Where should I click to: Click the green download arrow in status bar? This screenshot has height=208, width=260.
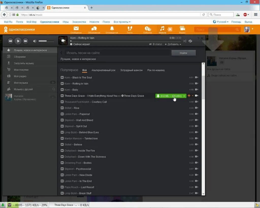pyautogui.click(x=3, y=205)
